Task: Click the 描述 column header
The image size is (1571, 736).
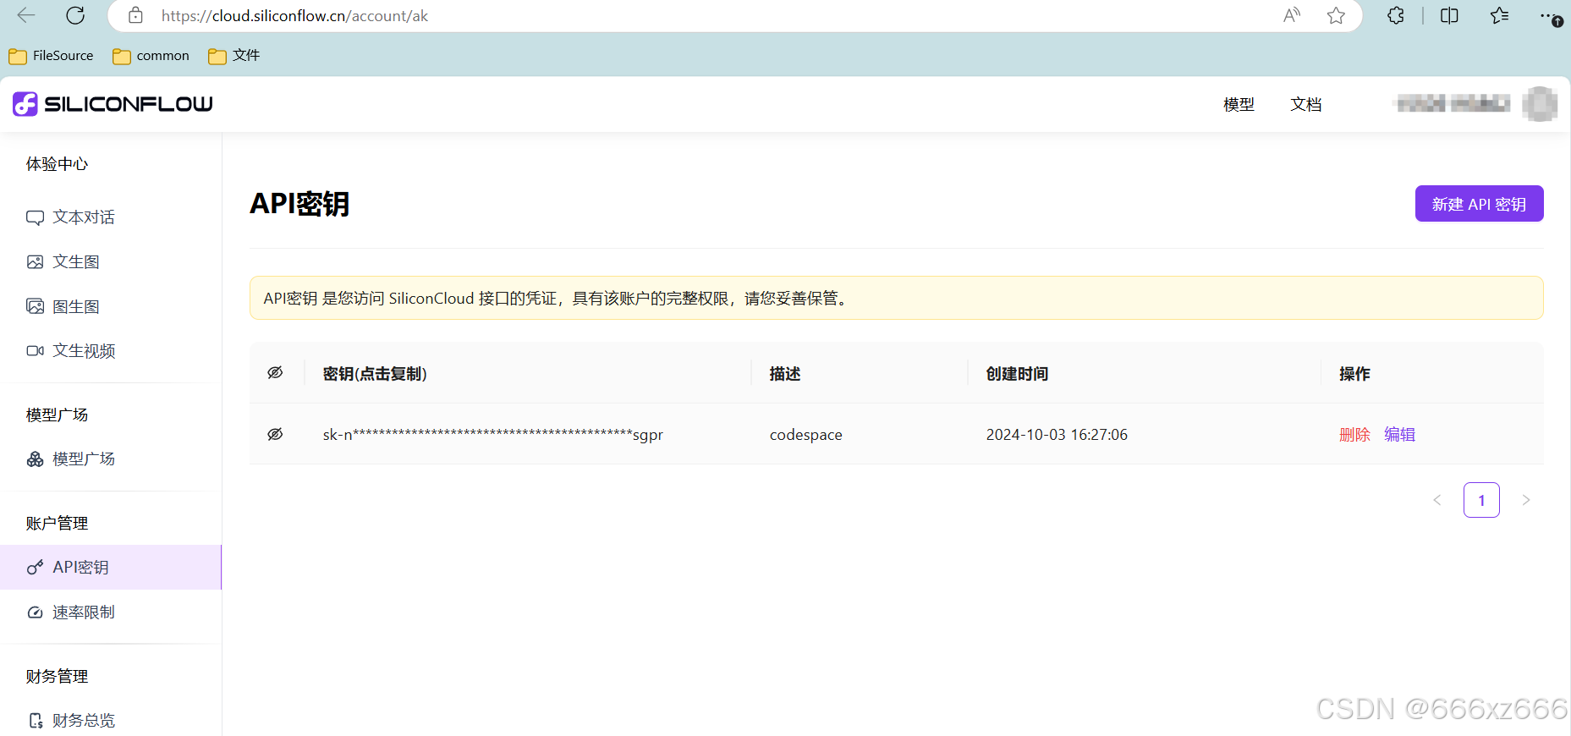Action: pos(785,374)
